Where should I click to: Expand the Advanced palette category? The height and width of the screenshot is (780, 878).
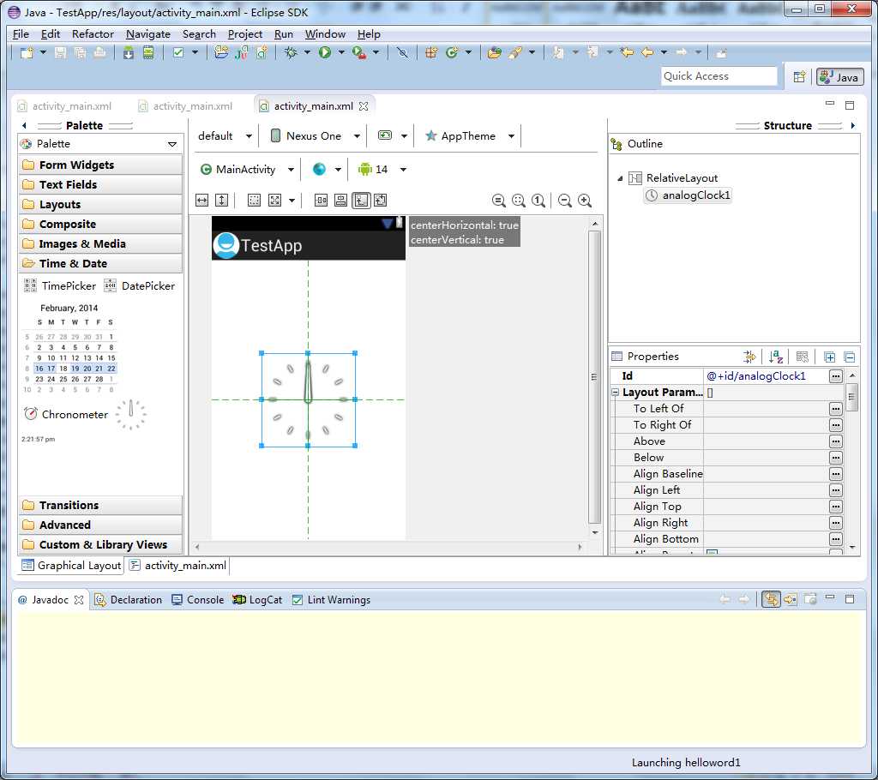100,525
